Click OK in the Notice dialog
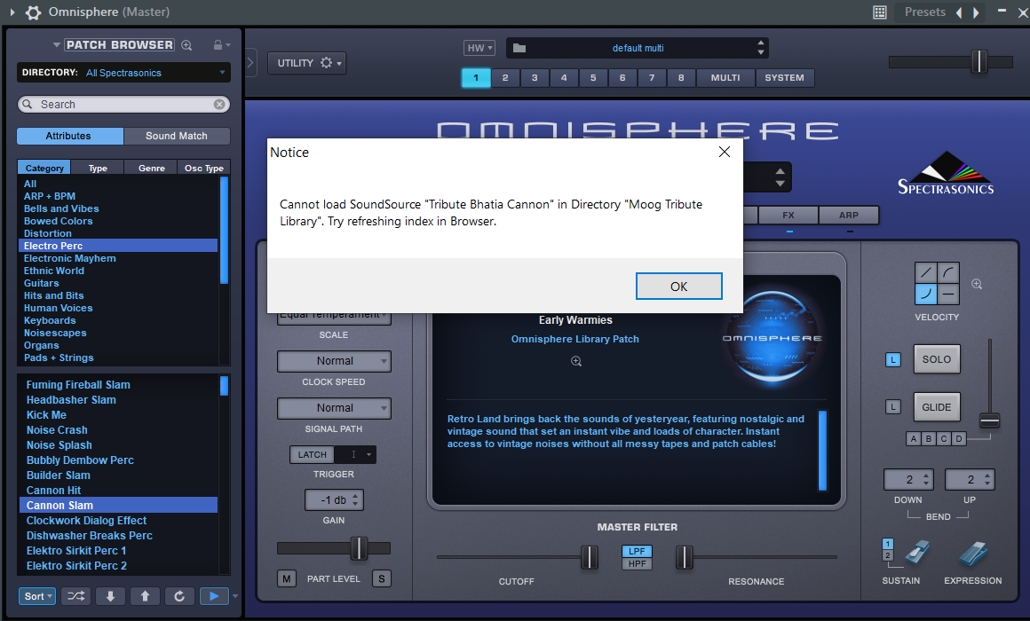 678,287
